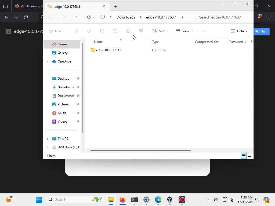This screenshot has width=275, height=206.
Task: Open the New item dropdown
Action: [56, 31]
